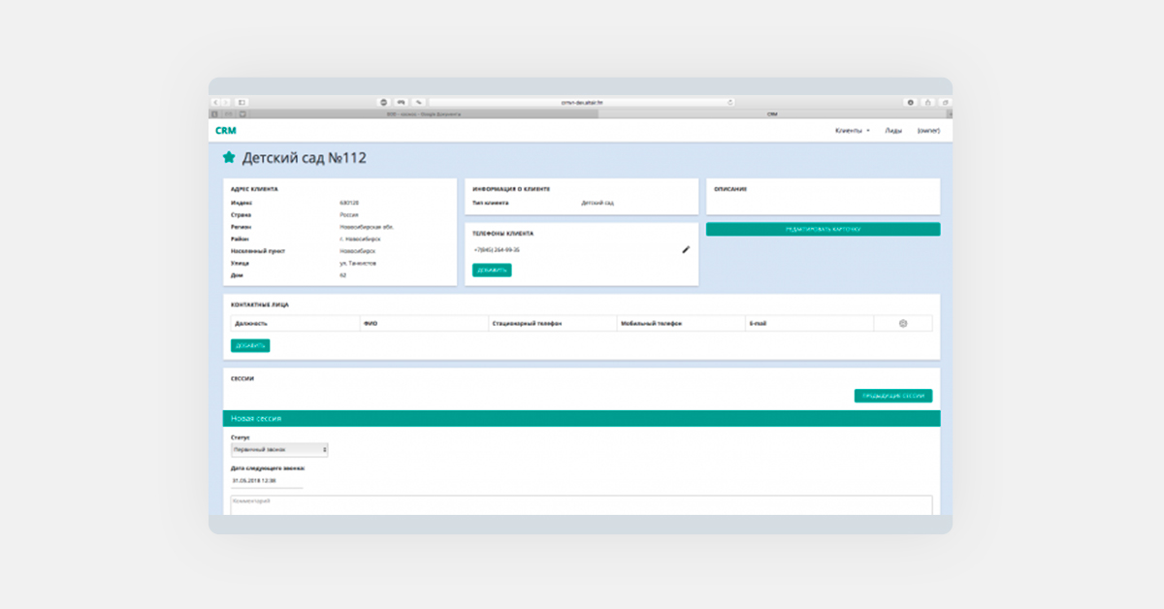Click the reload icon in the address bar
This screenshot has height=609, width=1164.
click(x=730, y=102)
